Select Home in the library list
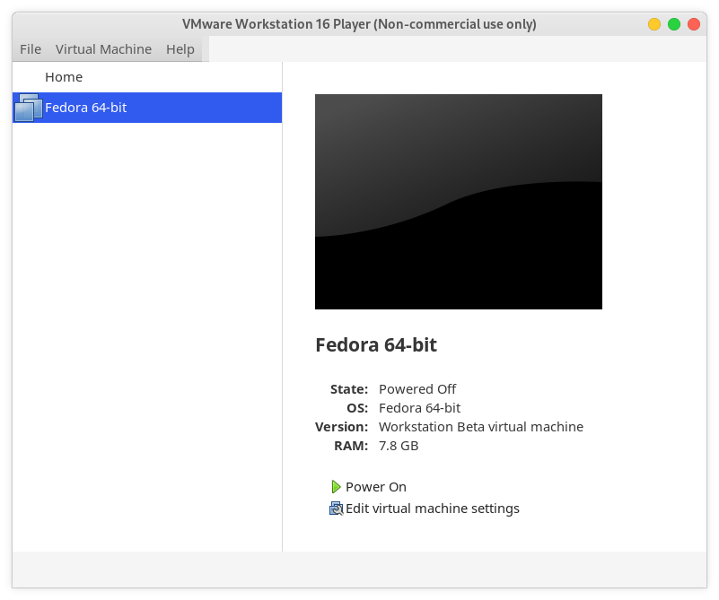This screenshot has height=600, width=719. point(64,77)
